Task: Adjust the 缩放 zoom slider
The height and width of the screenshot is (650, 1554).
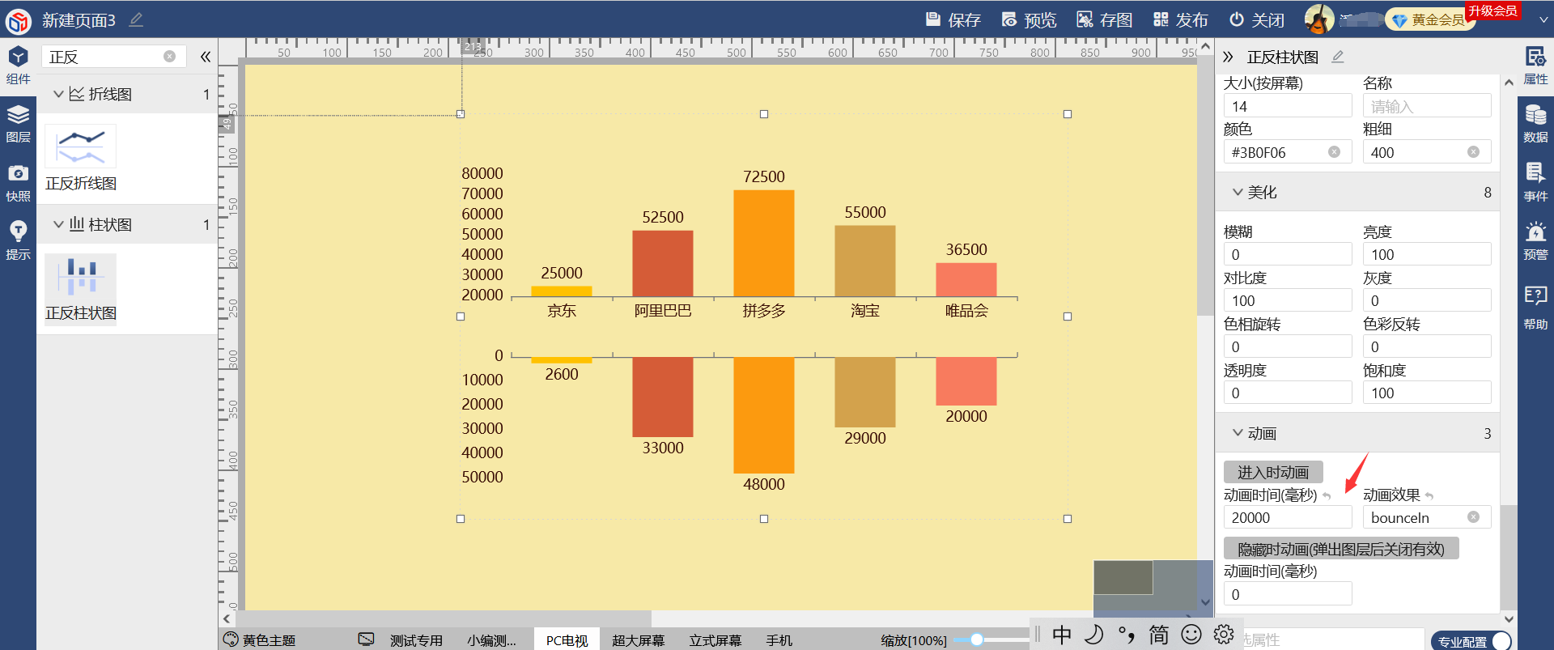Action: click(x=977, y=639)
